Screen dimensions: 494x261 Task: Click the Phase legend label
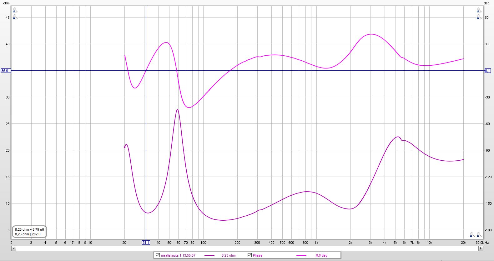click(258, 255)
